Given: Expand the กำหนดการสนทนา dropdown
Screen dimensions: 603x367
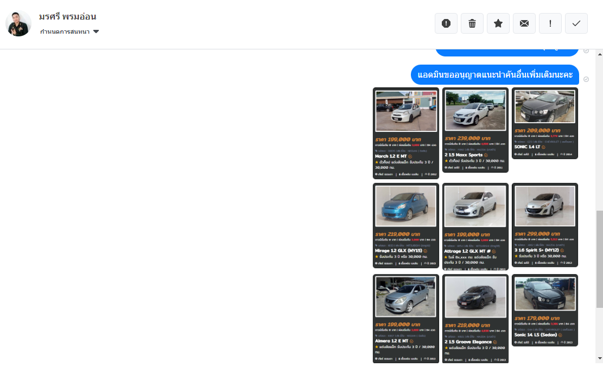Looking at the screenshot, I should [x=69, y=31].
